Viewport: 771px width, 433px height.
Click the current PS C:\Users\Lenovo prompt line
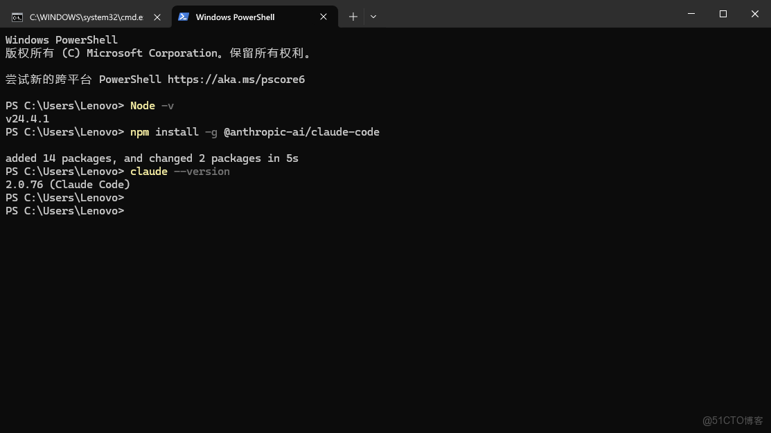click(x=64, y=210)
